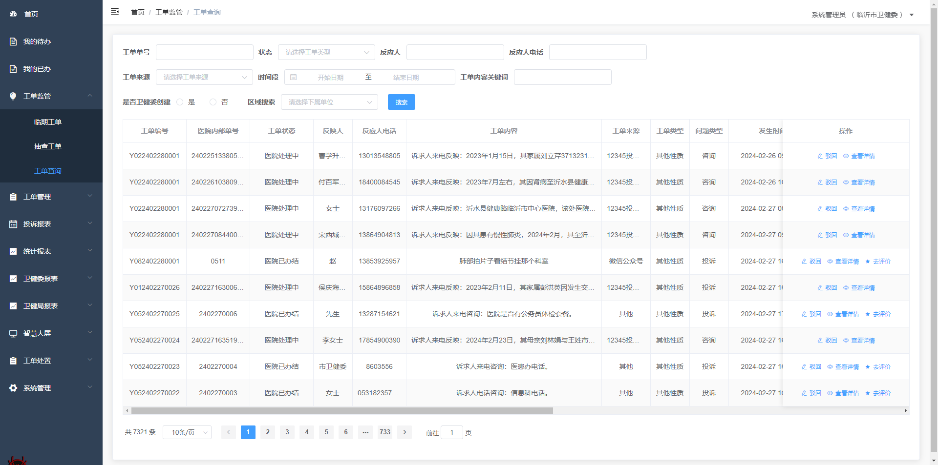Click the 系统管理 gear icon
938x465 pixels.
tap(13, 388)
